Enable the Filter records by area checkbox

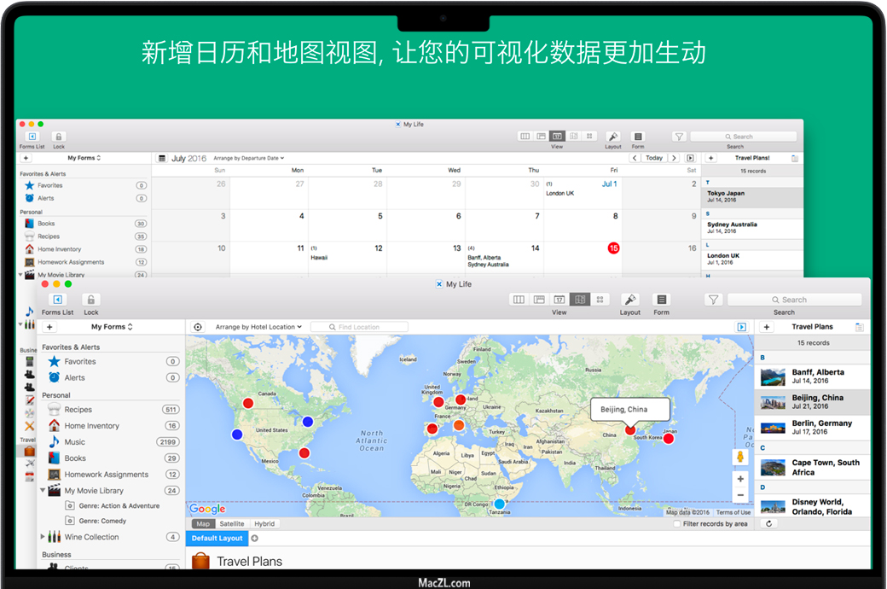click(677, 524)
